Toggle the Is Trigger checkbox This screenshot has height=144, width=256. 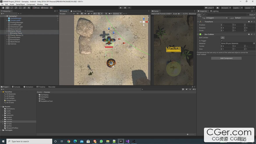(222, 41)
